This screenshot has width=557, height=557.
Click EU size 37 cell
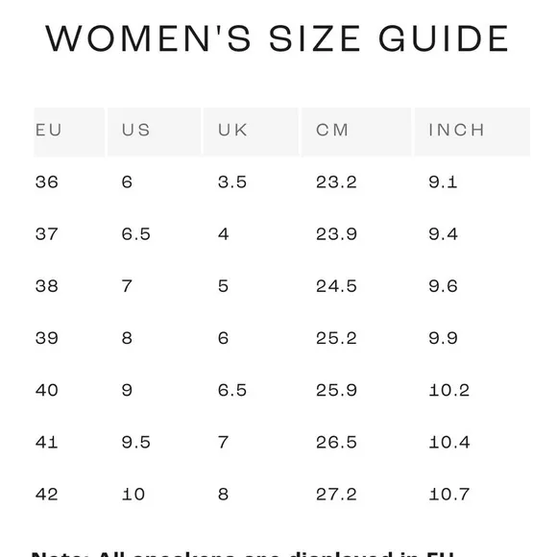pos(46,234)
